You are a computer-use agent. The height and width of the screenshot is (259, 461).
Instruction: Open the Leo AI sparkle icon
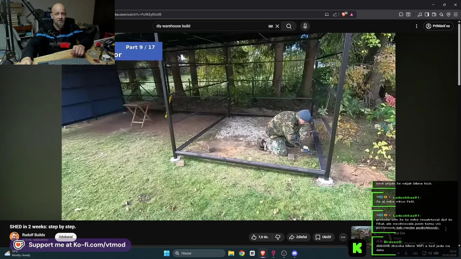[441, 14]
